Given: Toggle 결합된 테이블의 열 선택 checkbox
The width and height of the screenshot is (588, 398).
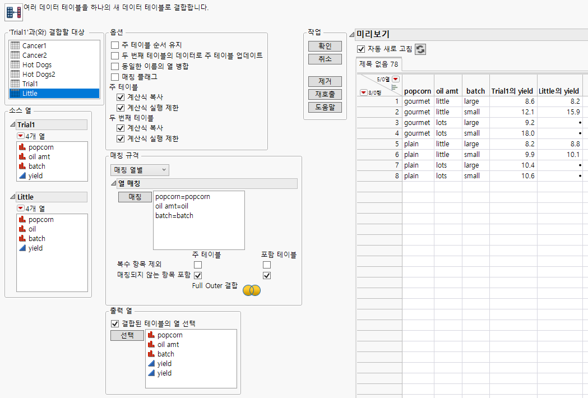Looking at the screenshot, I should click(115, 323).
